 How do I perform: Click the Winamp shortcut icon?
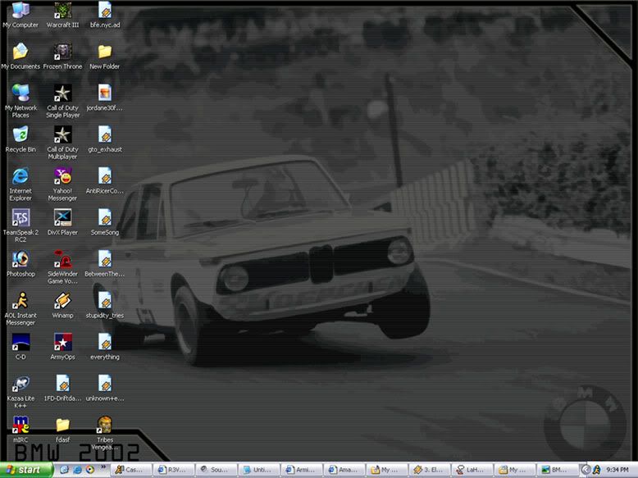(x=62, y=301)
